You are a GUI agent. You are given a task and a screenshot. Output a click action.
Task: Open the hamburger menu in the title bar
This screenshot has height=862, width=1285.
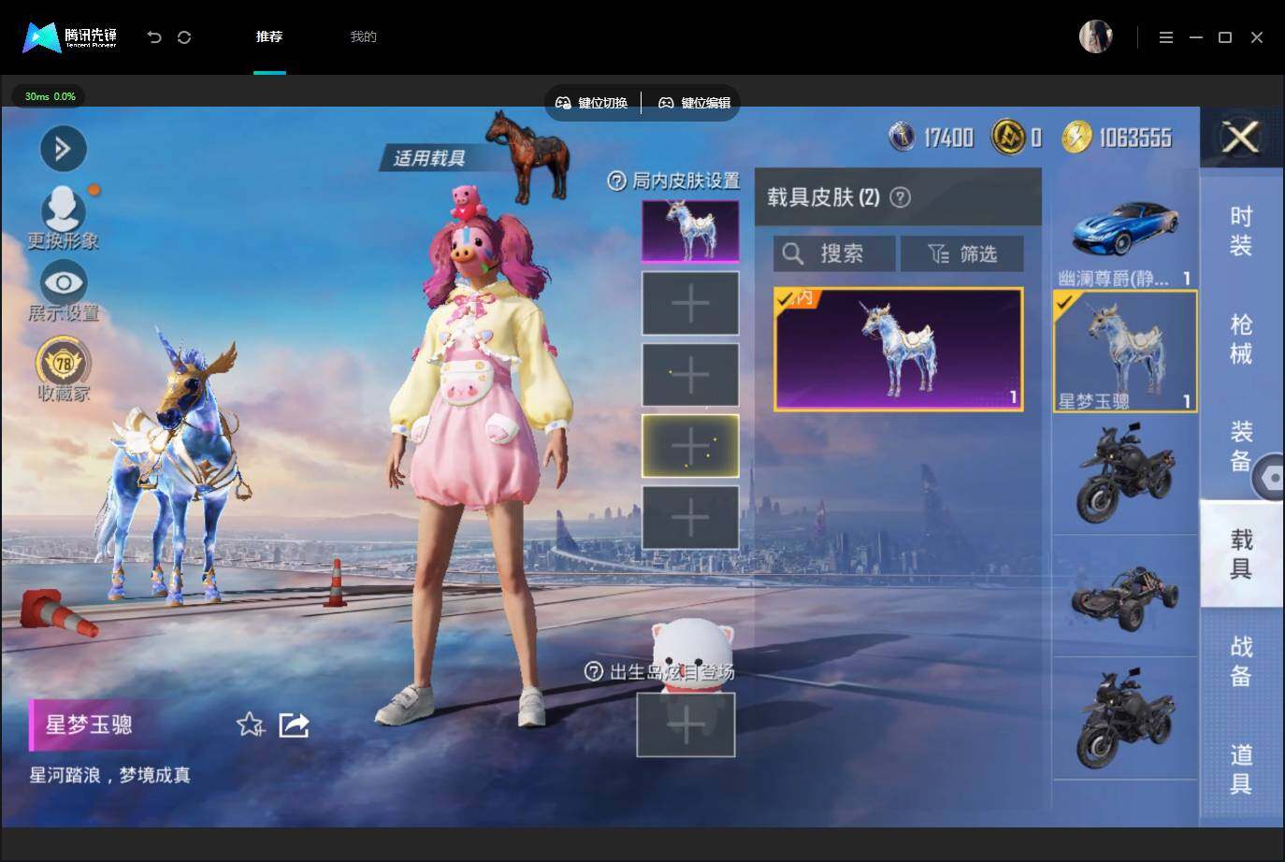(1165, 37)
